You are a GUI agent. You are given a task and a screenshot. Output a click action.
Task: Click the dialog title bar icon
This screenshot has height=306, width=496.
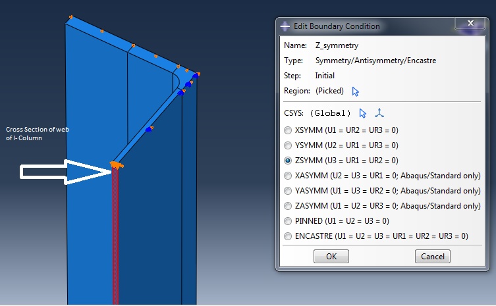pyautogui.click(x=285, y=26)
